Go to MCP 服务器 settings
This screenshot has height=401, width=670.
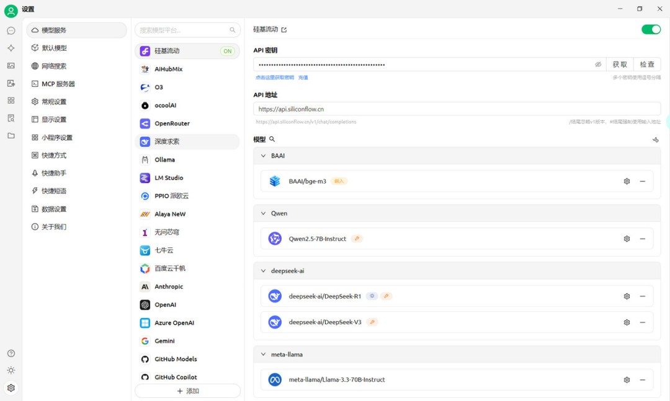click(58, 84)
